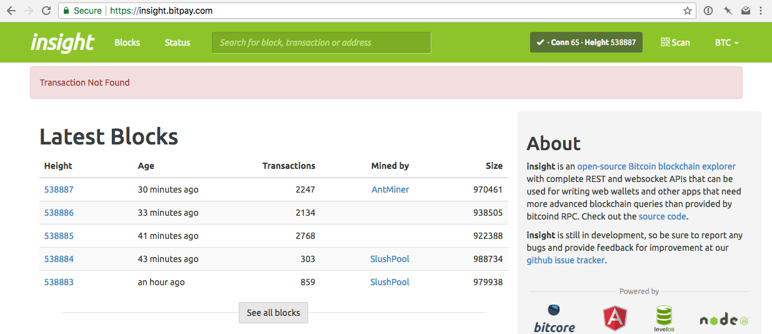Click the Transaction Not Found alert

[x=386, y=83]
